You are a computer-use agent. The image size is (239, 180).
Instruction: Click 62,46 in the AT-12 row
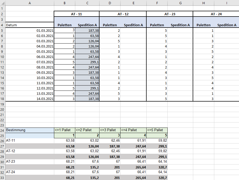click(x=110, y=151)
